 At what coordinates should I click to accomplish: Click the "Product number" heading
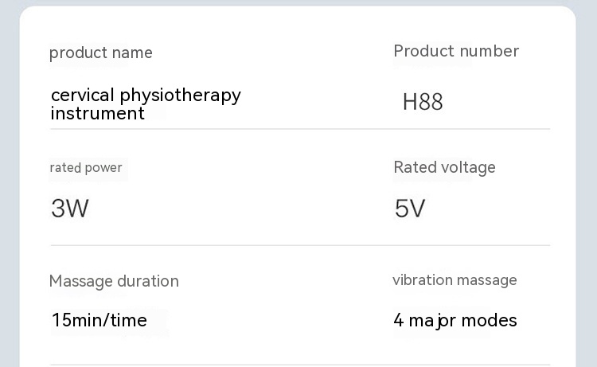click(456, 51)
